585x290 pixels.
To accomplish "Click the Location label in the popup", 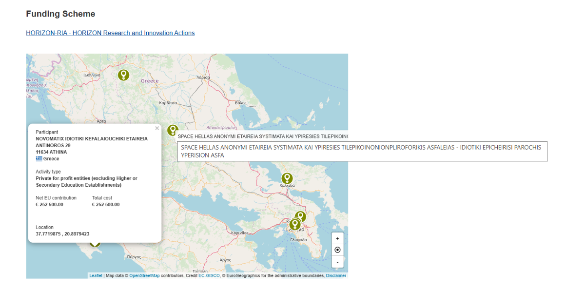I will coord(45,228).
